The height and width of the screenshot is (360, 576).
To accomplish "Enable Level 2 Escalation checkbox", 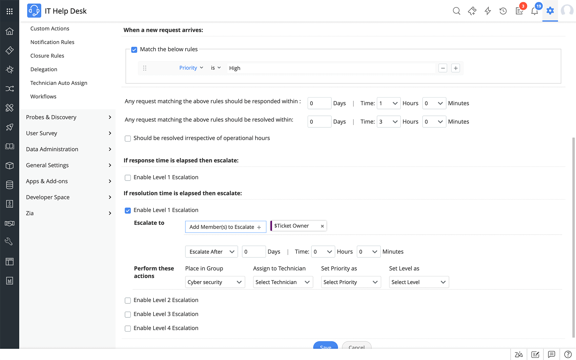I will point(128,300).
